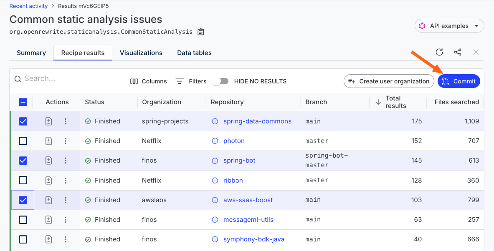Screen dimensions: 494x251
Task: Check the symphony-bdk-java row checkbox
Action: coord(23,239)
